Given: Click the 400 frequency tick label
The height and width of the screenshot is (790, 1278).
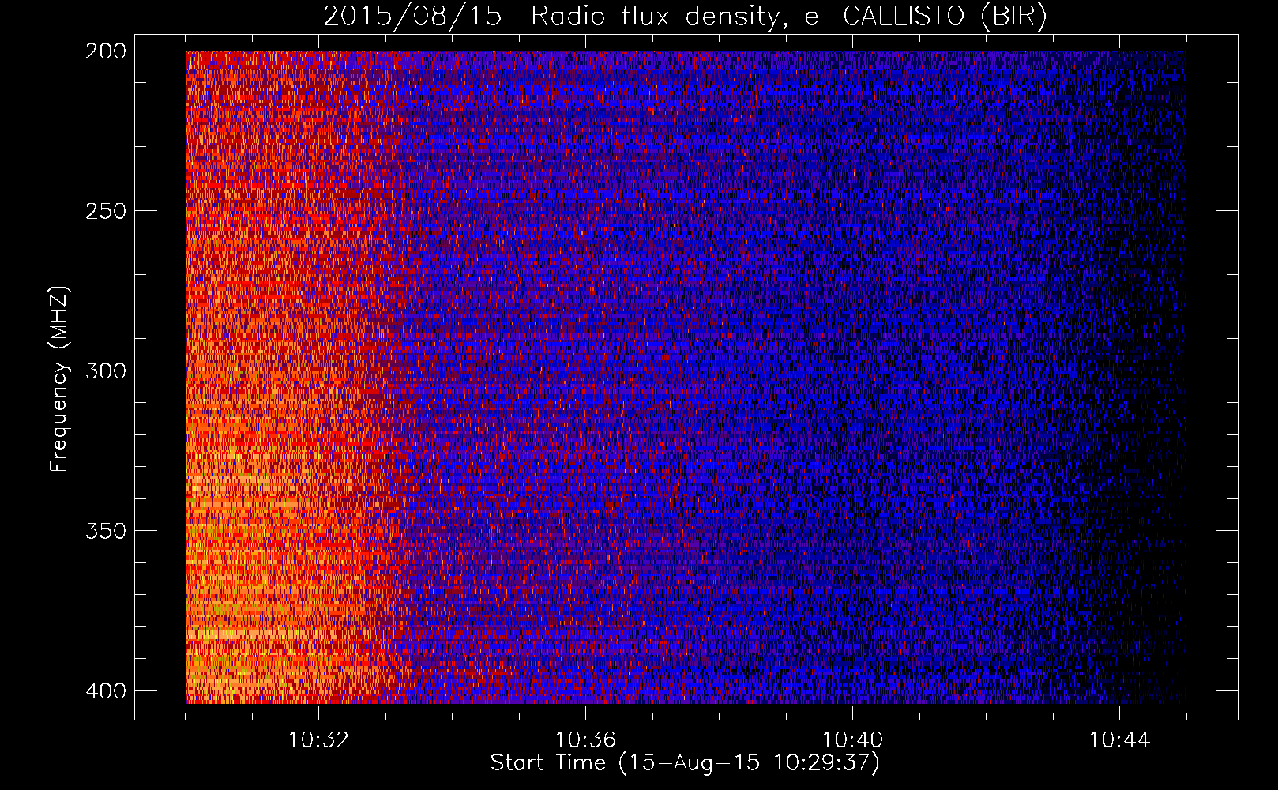Looking at the screenshot, I should click(105, 691).
